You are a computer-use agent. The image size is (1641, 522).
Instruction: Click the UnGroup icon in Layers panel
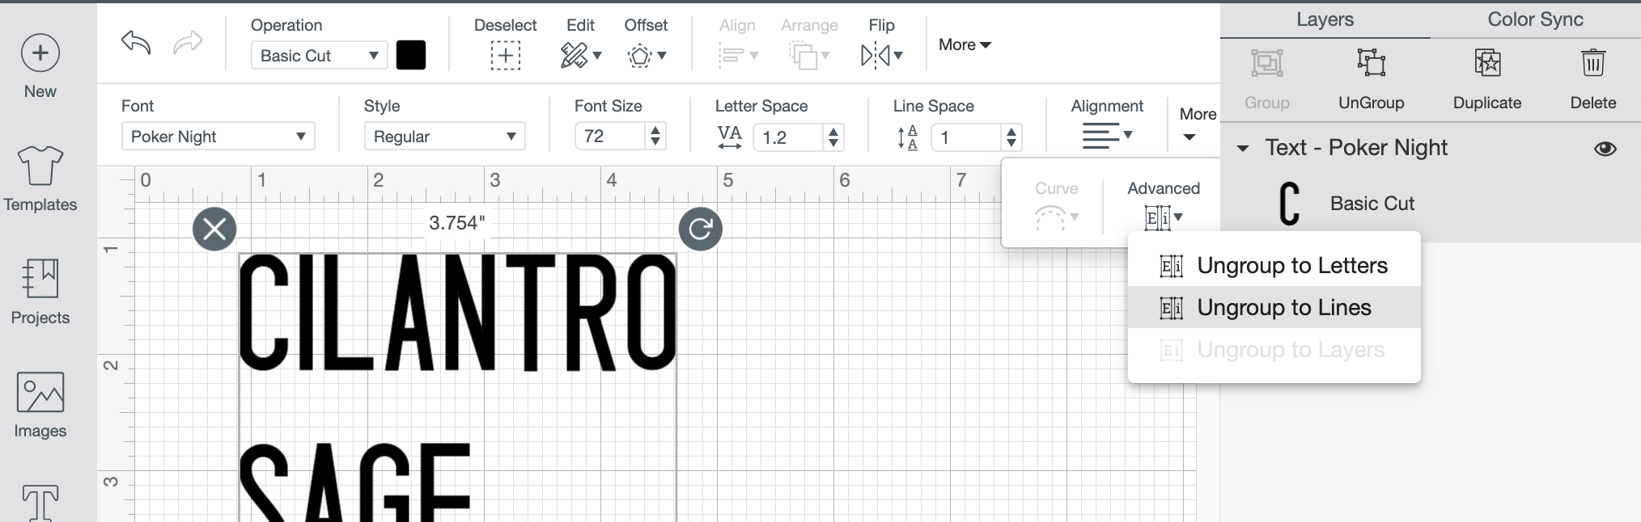(1371, 62)
